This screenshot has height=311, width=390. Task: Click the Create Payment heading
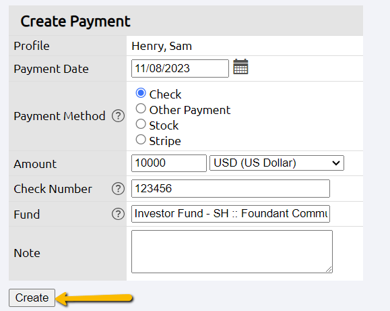pos(75,21)
